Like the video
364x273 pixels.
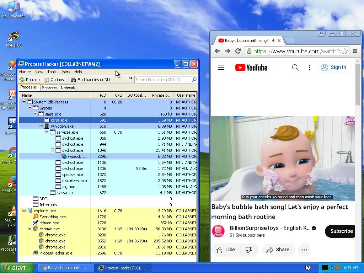[x=225, y=250]
